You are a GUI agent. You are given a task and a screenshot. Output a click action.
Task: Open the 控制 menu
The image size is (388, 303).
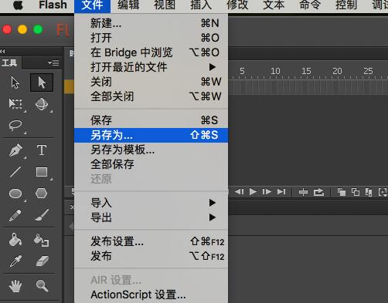point(346,5)
